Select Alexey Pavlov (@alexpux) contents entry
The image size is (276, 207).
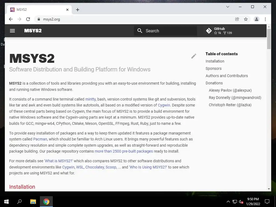coord(230,90)
